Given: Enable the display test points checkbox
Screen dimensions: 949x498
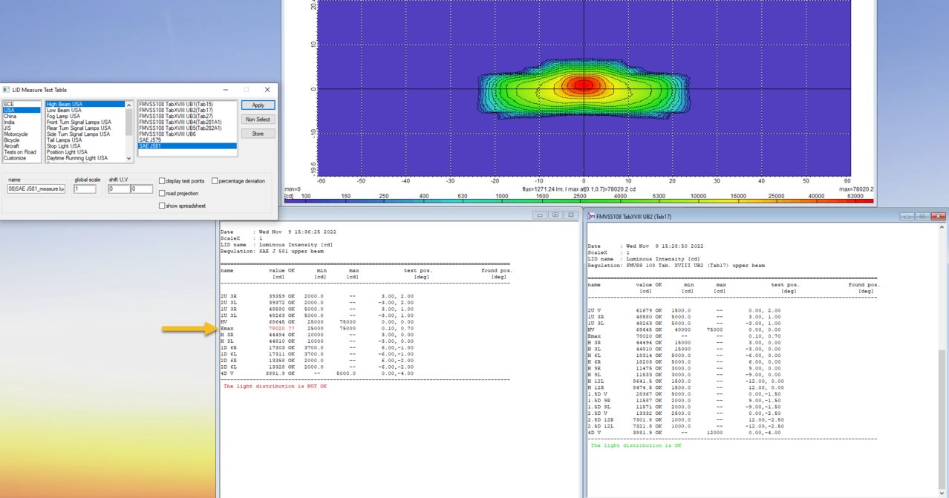Looking at the screenshot, I should tap(163, 181).
